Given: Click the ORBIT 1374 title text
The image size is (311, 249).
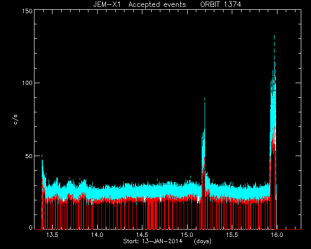Looking at the screenshot, I should click(221, 4).
